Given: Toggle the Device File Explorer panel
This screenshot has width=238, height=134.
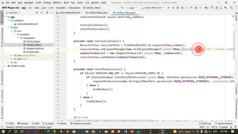Looking at the screenshot, I should pyautogui.click(x=237, y=108).
